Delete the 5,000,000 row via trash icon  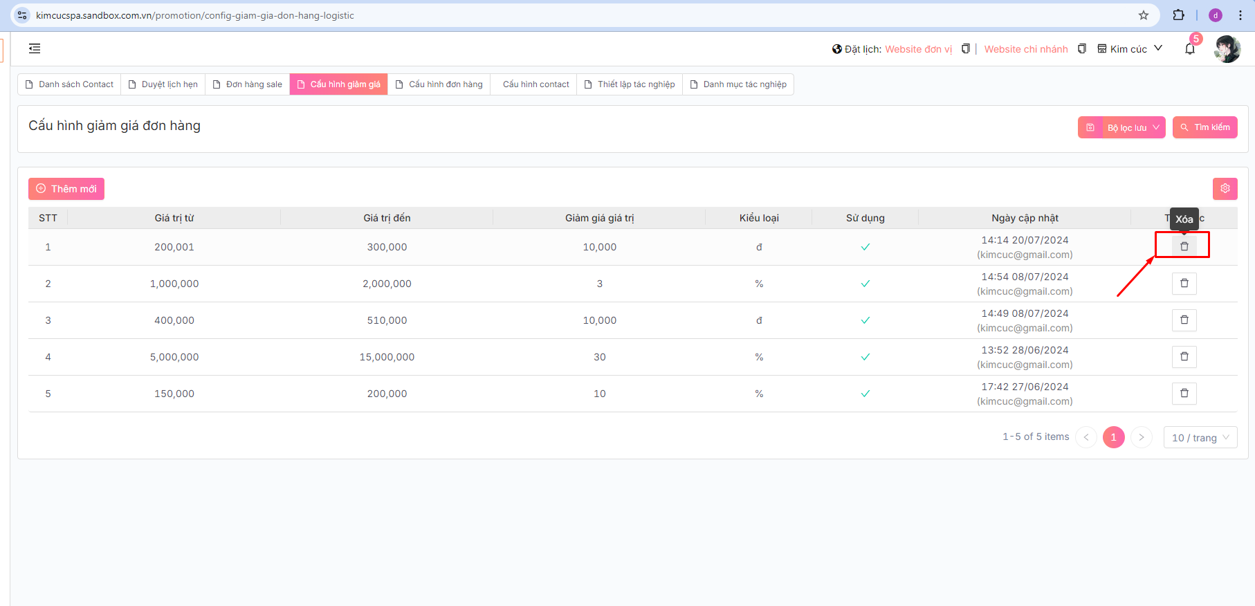tap(1184, 357)
